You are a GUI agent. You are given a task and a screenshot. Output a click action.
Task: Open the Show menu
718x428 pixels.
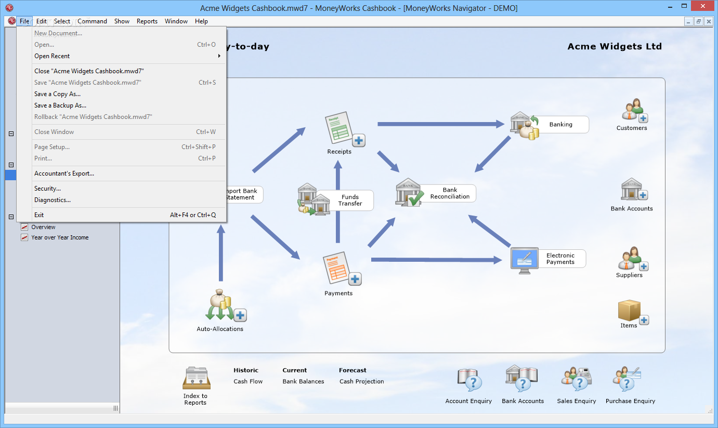click(122, 21)
